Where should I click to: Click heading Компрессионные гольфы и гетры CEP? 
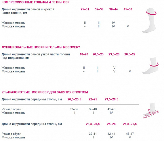click(36, 2)
